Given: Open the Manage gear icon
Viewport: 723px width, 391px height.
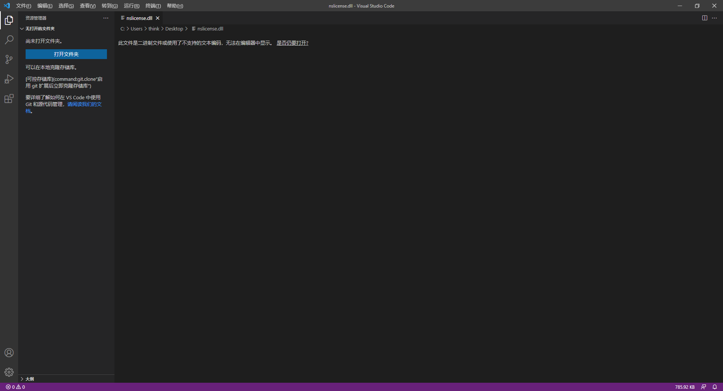Looking at the screenshot, I should [9, 372].
